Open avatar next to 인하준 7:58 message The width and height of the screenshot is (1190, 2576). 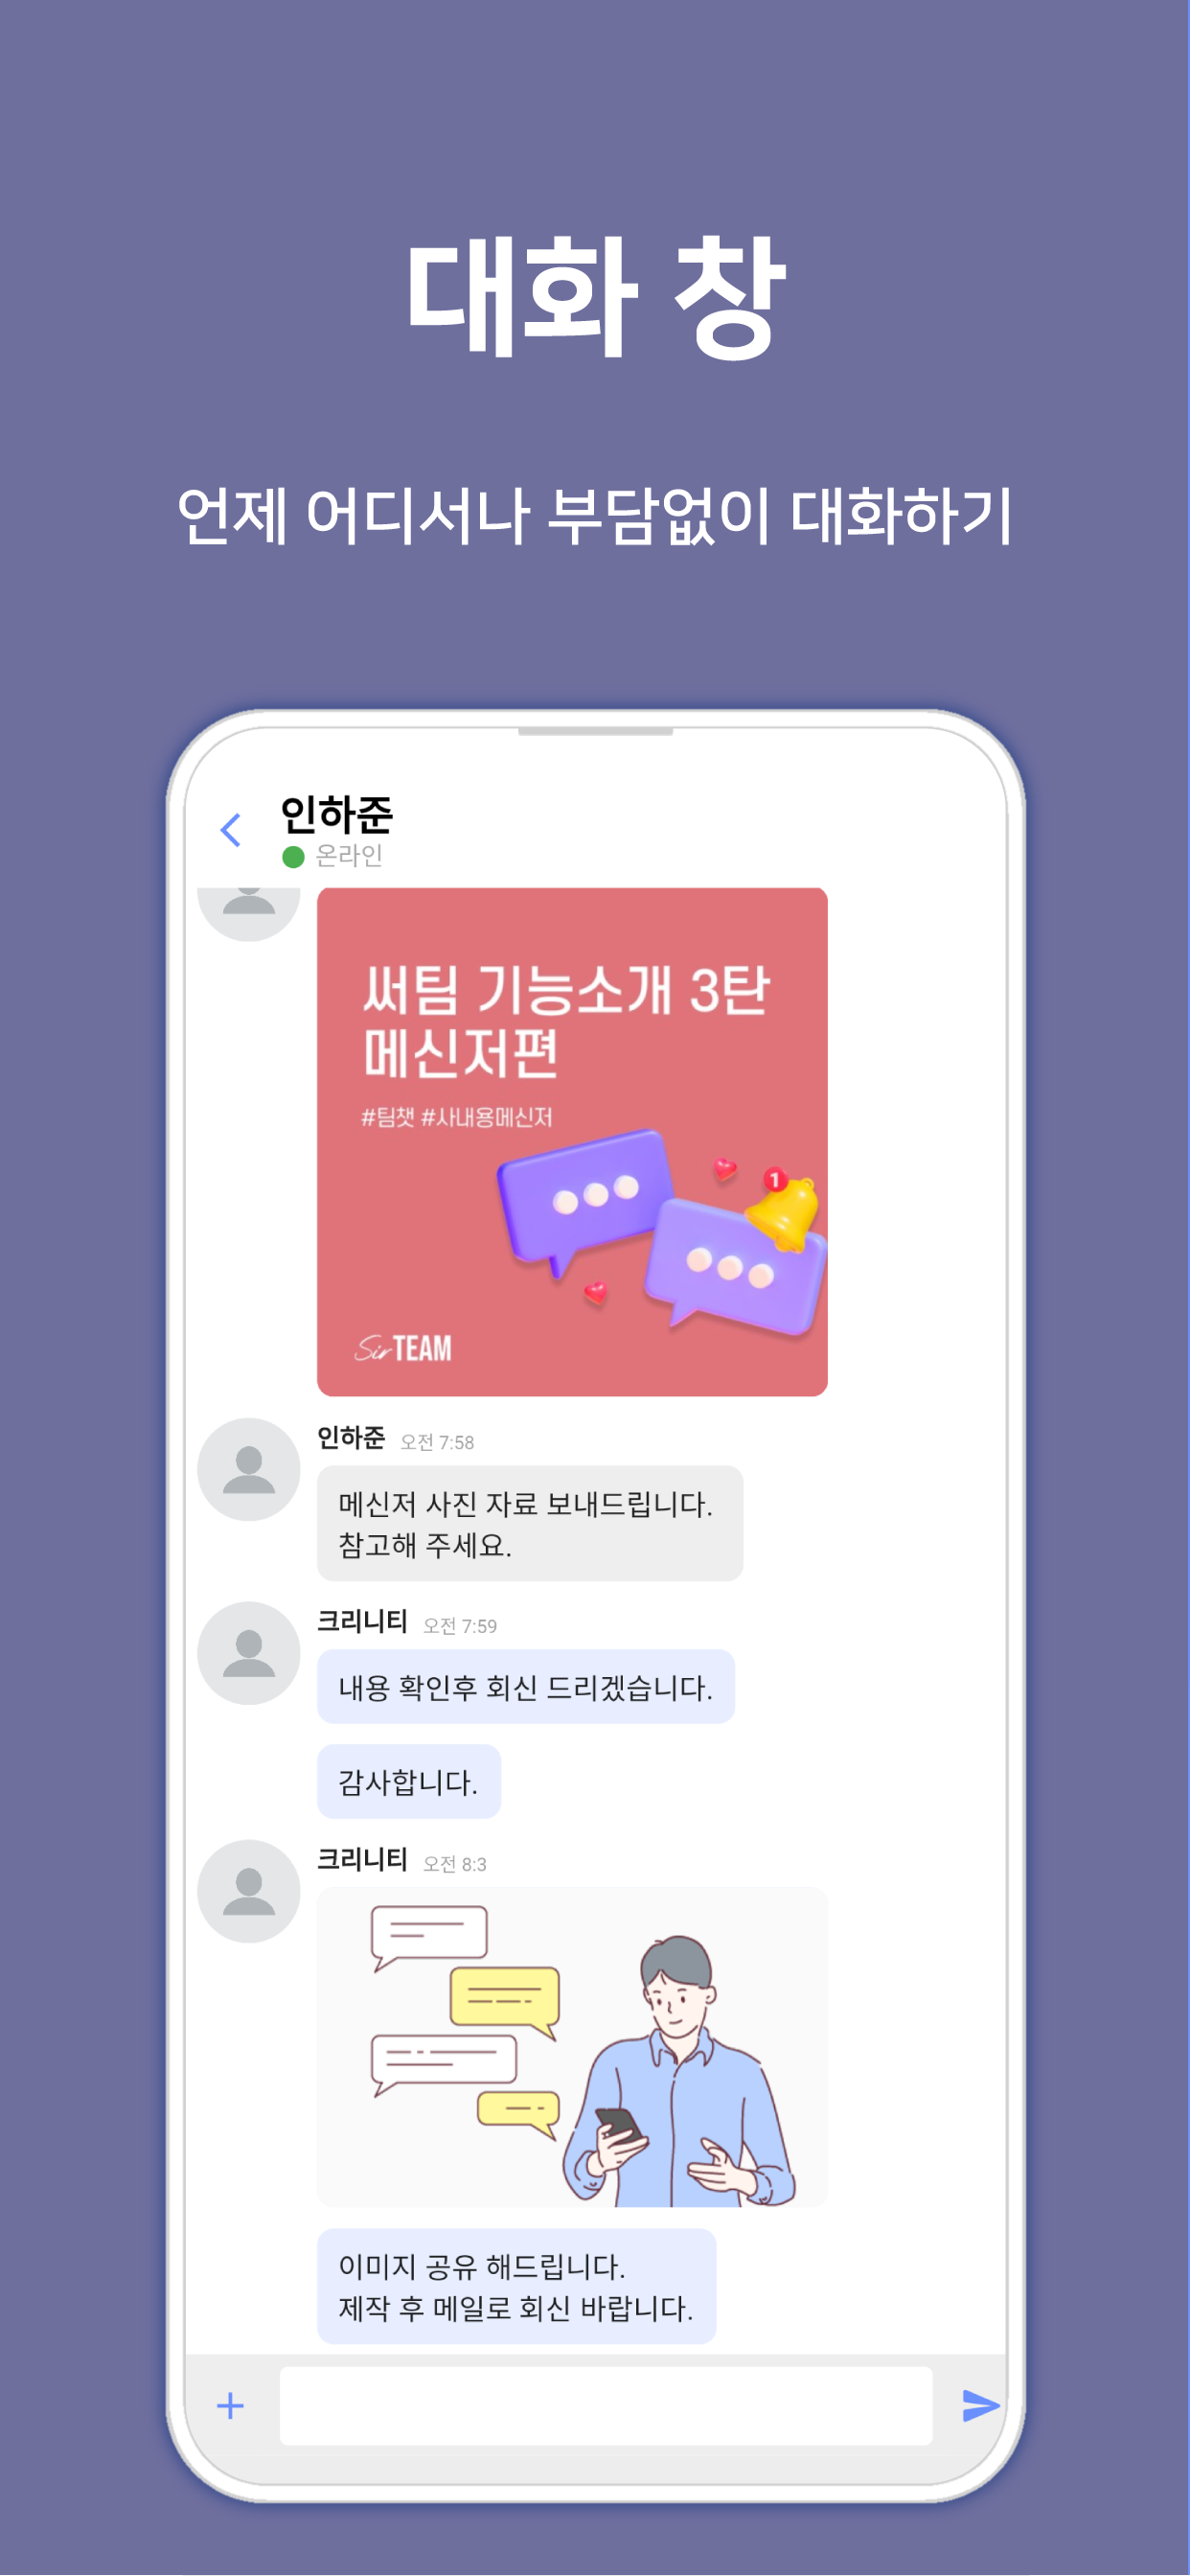(249, 1469)
